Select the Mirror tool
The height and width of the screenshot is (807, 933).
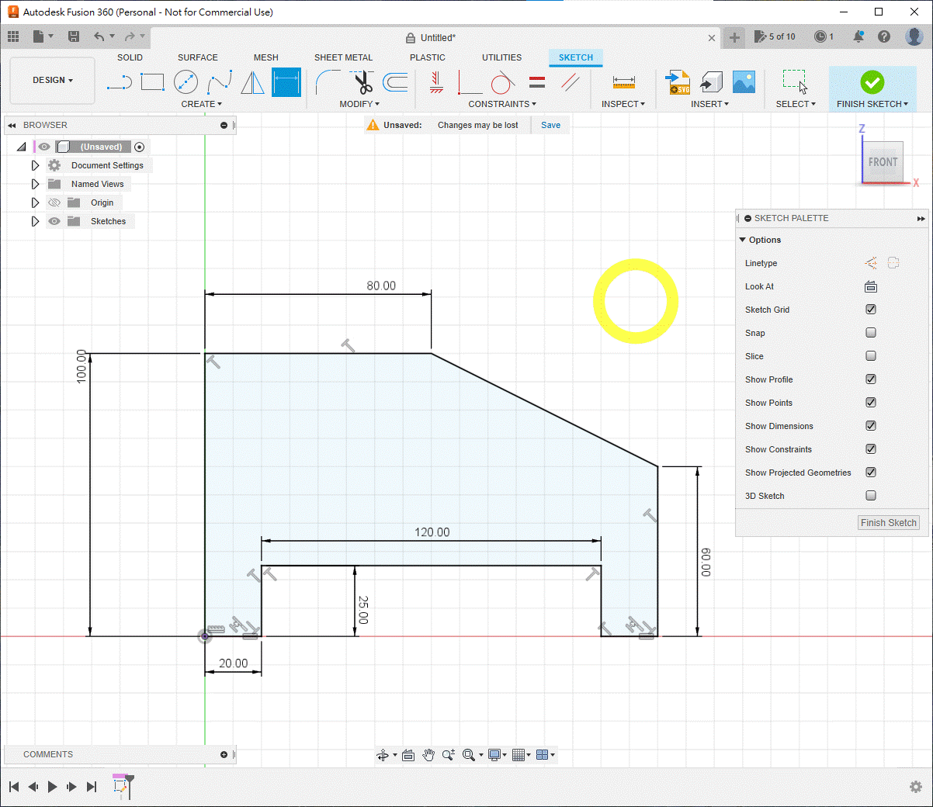click(x=252, y=82)
